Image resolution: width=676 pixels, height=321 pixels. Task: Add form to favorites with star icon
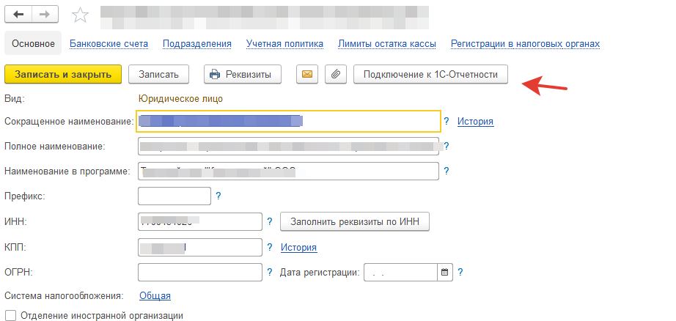coord(81,15)
